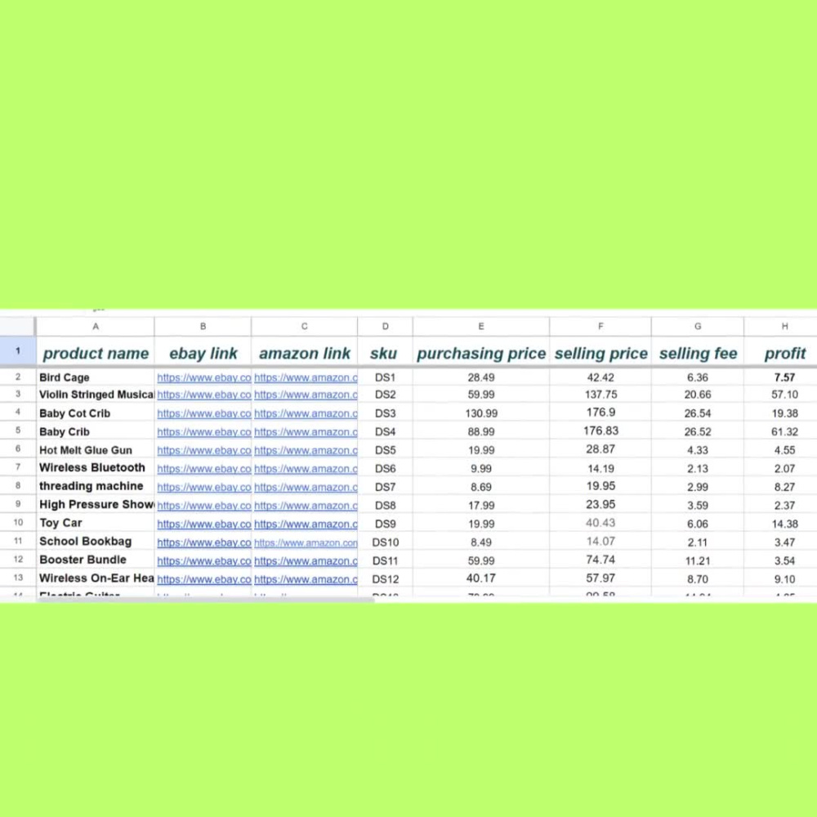Select selling price 137.75 cell
The width and height of the screenshot is (817, 817).
pyautogui.click(x=600, y=395)
